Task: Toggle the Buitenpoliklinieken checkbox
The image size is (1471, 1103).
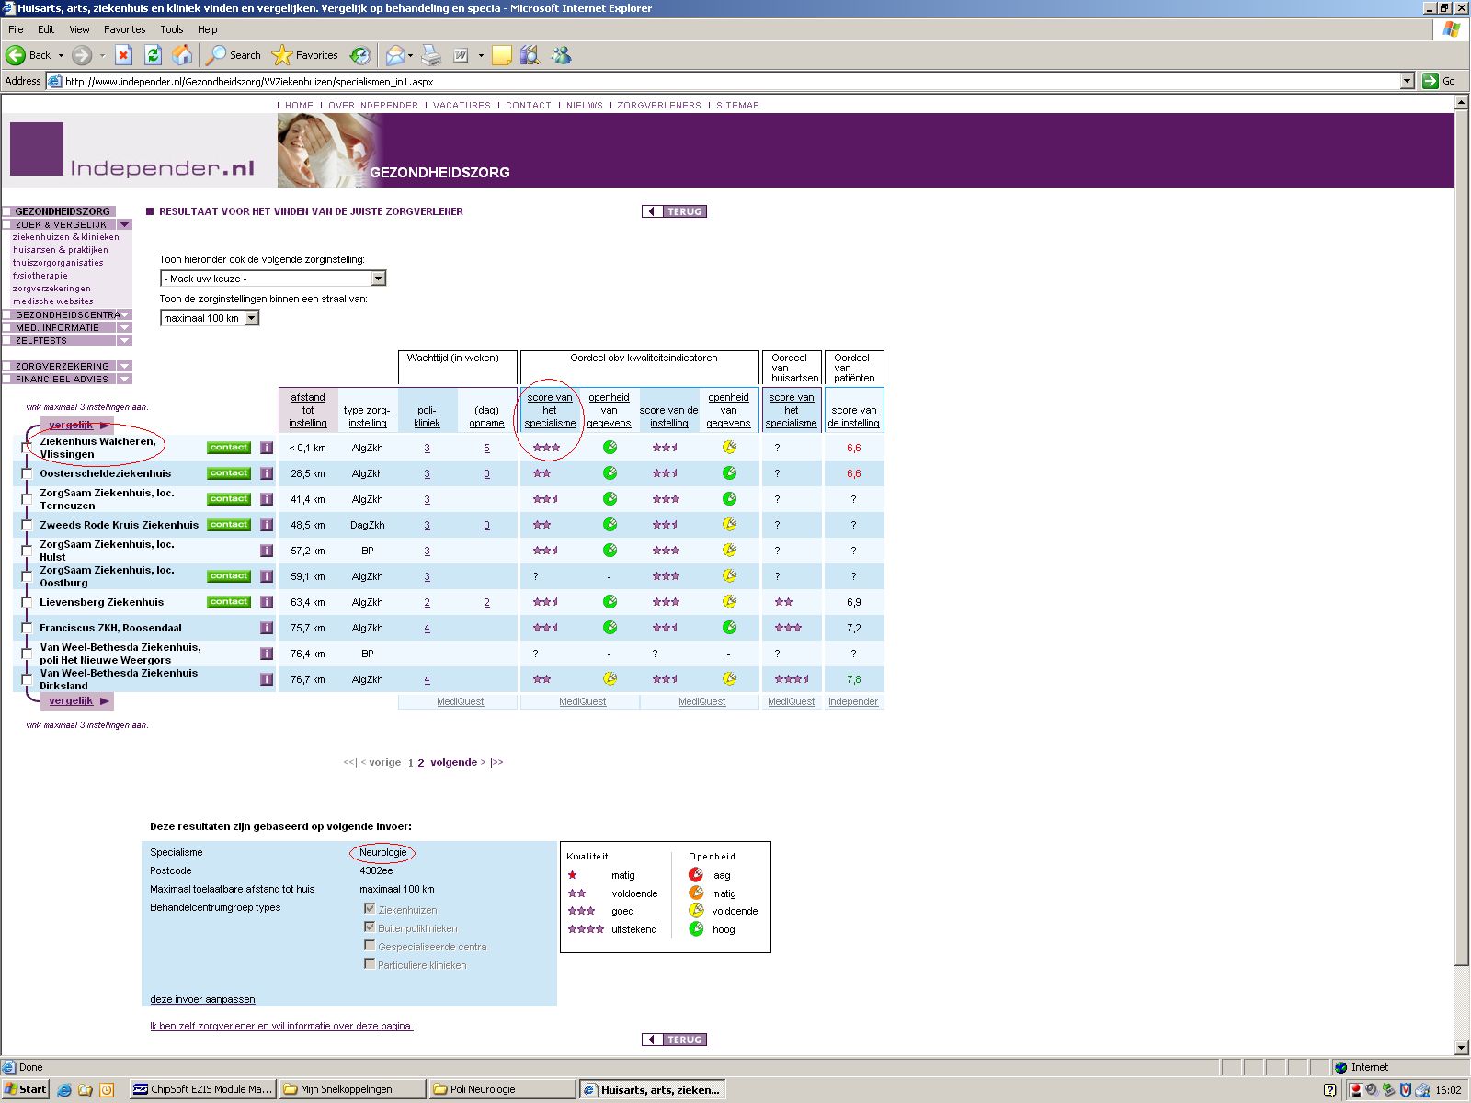Action: click(370, 927)
